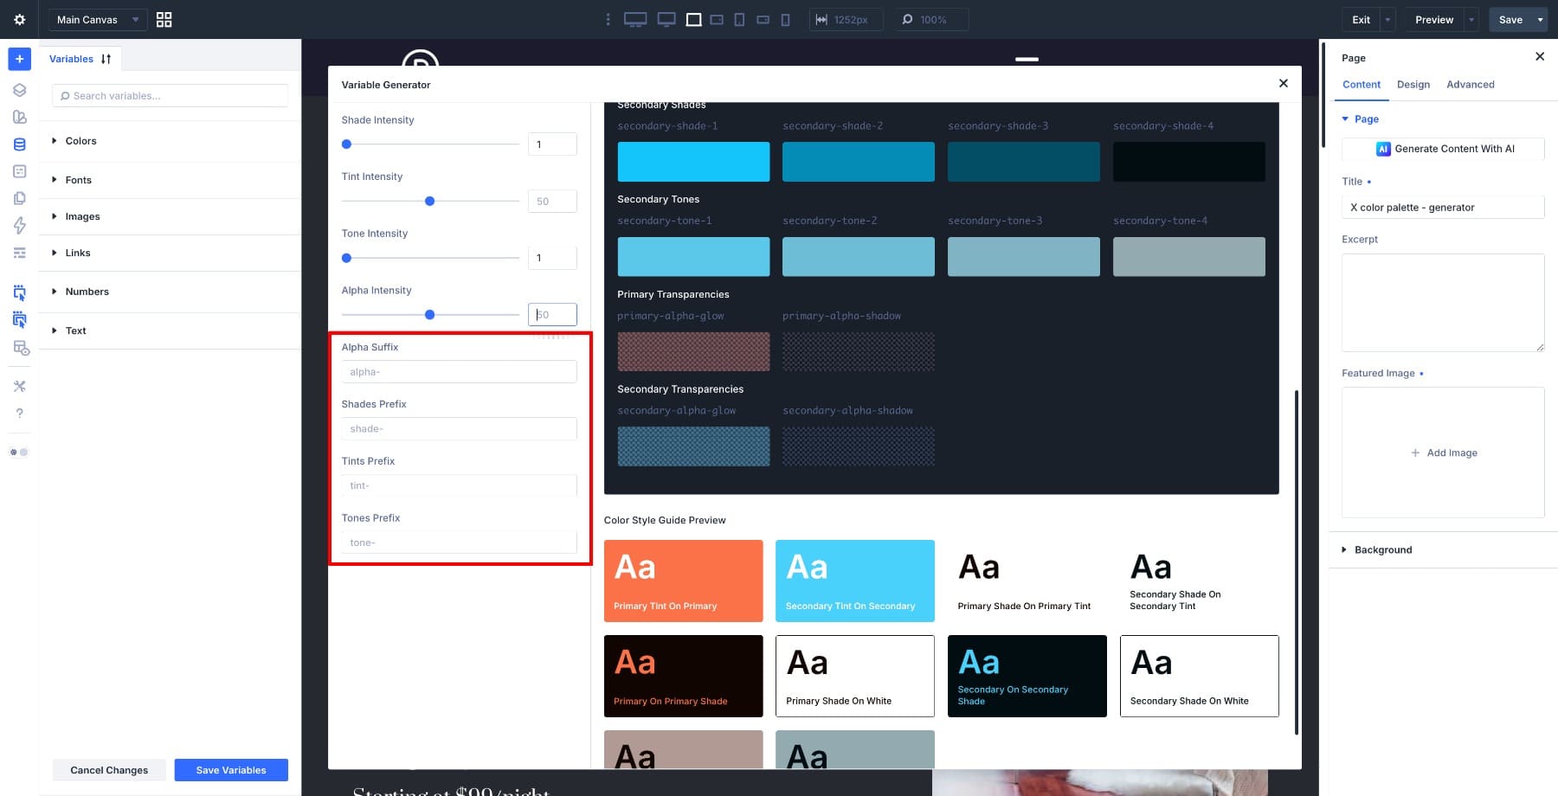Open the builder settings gear icon

click(19, 19)
